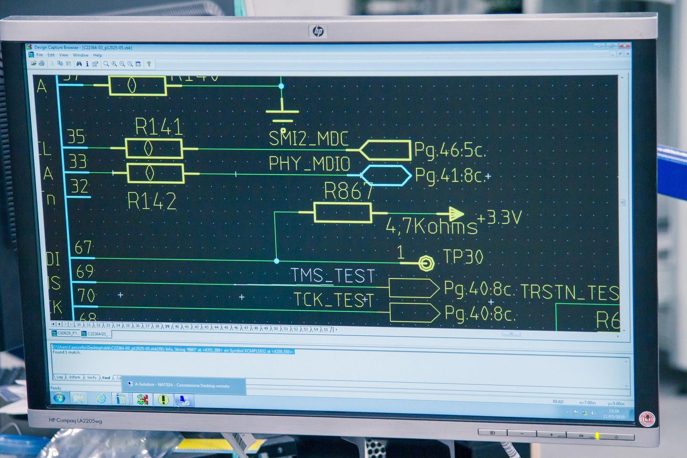Open the Window menu

click(81, 55)
